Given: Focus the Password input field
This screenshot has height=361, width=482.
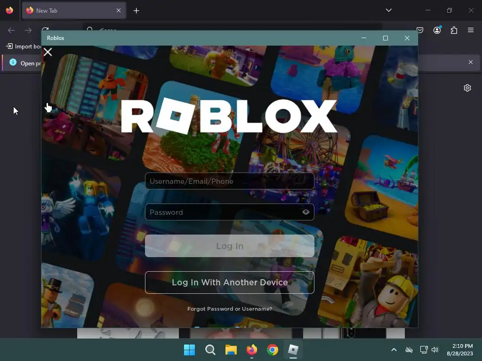Looking at the screenshot, I should (x=229, y=212).
